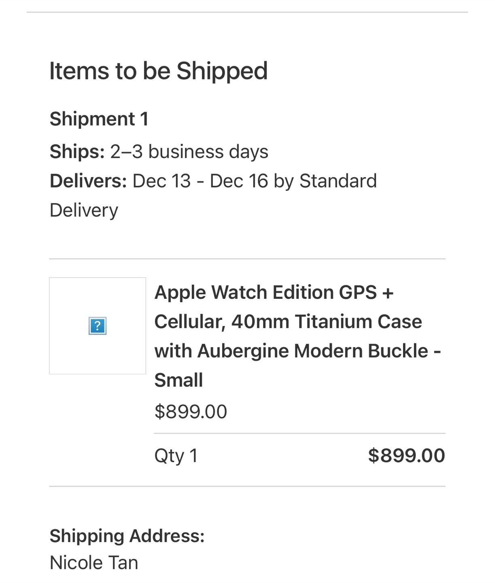Click the word Delivery on its own line
Viewport: 495px width, 583px height.
[84, 211]
